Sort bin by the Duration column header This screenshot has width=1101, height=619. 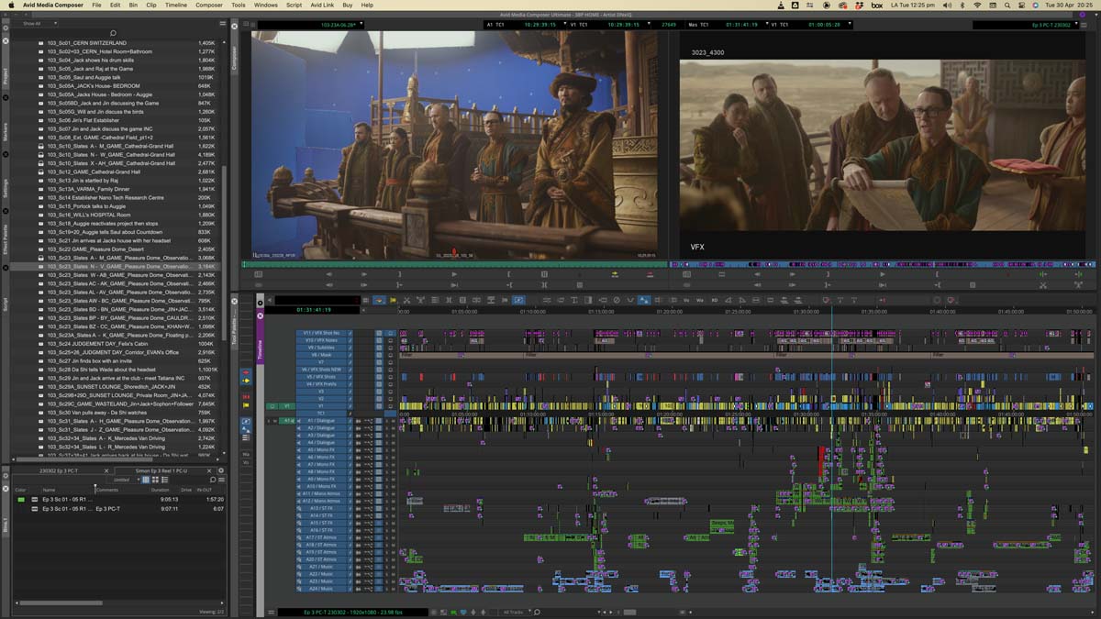160,490
